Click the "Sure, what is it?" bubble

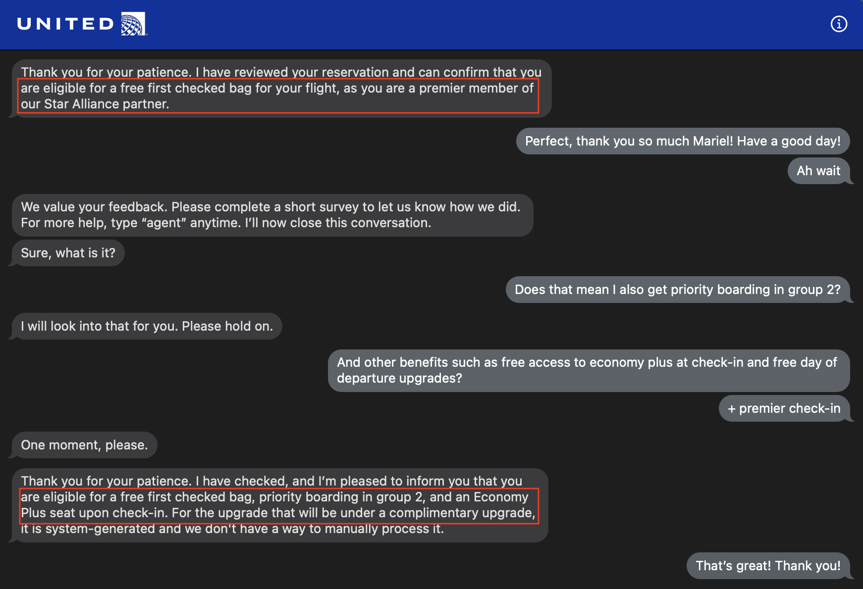pos(68,253)
